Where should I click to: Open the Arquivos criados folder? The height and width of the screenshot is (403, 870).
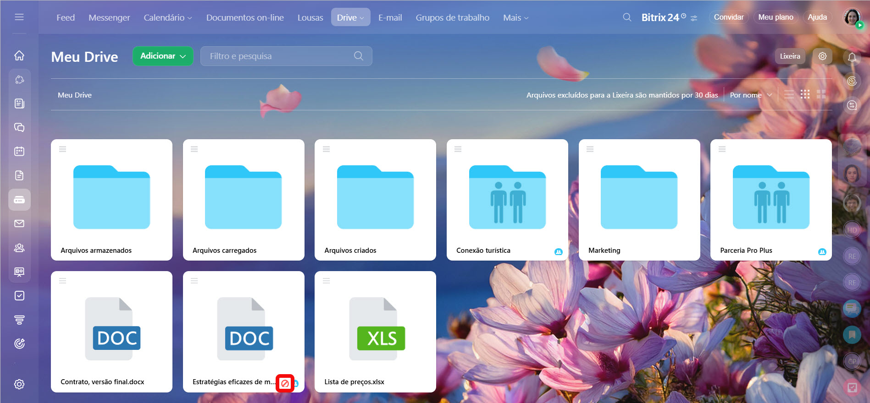point(375,200)
